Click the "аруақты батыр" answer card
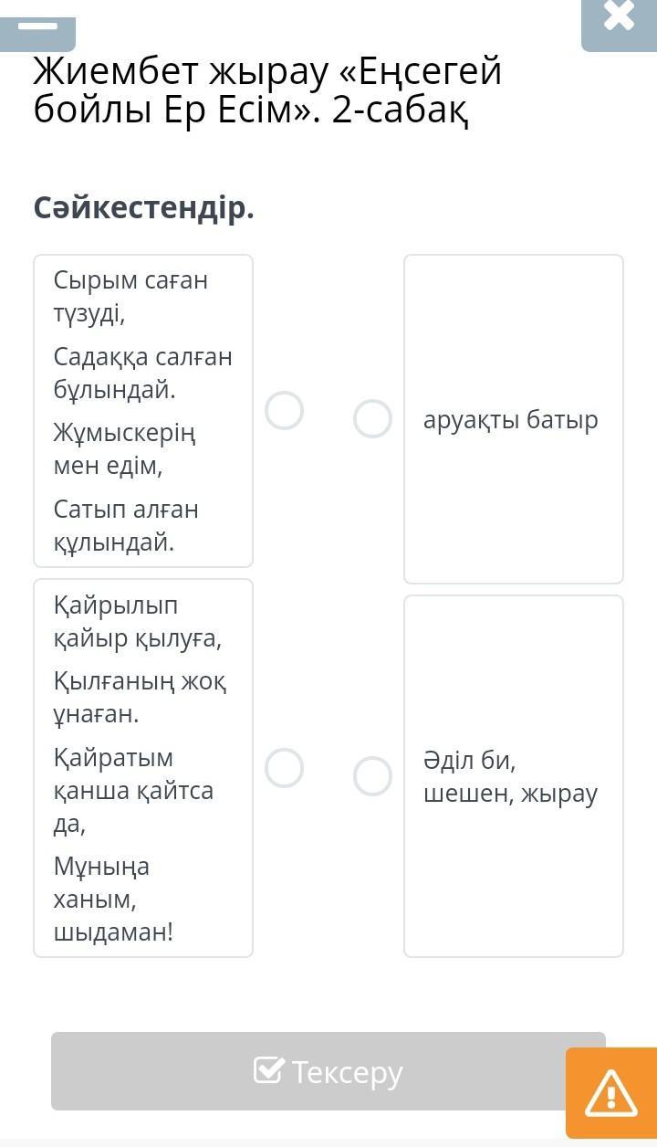This screenshot has width=657, height=1147. pyautogui.click(x=514, y=419)
